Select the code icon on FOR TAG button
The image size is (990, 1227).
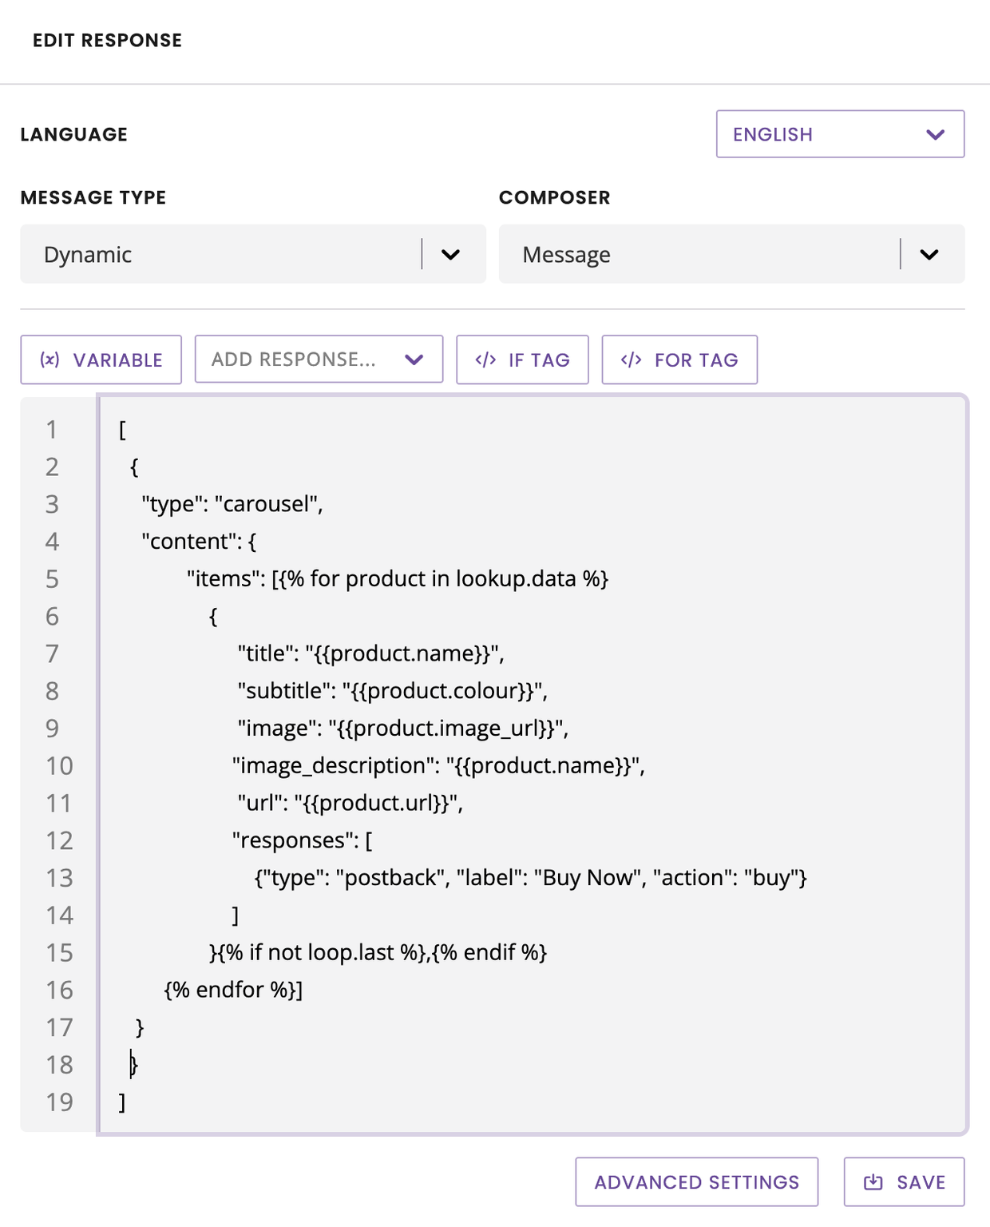point(630,359)
